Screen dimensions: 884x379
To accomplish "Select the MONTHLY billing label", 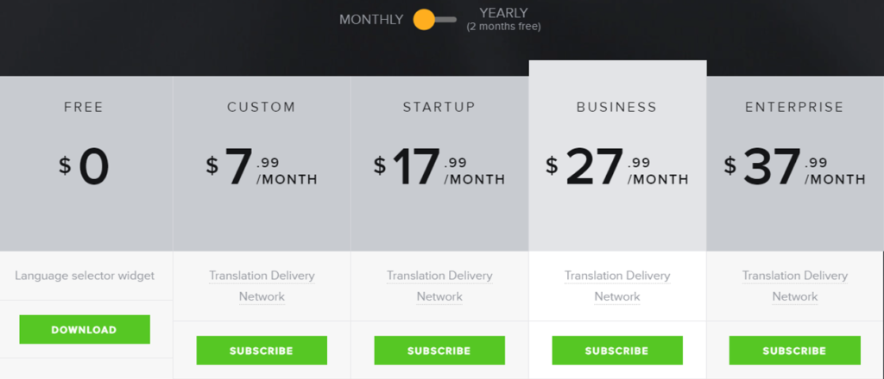I will [x=371, y=20].
